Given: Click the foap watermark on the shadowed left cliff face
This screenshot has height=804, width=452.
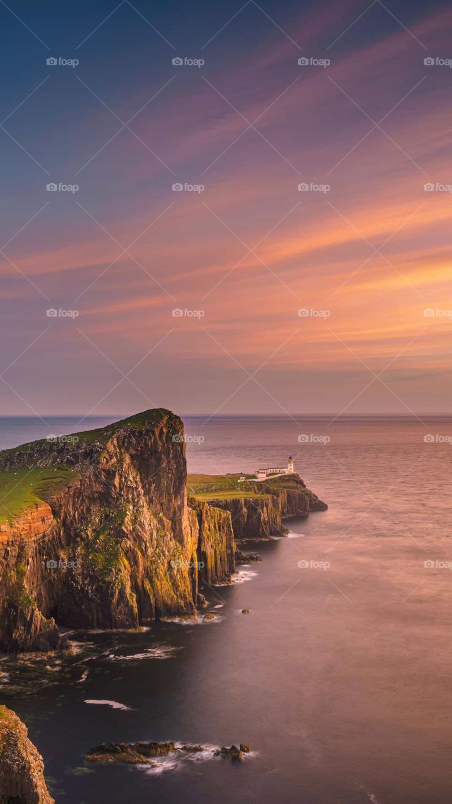Looking at the screenshot, I should click(x=62, y=564).
